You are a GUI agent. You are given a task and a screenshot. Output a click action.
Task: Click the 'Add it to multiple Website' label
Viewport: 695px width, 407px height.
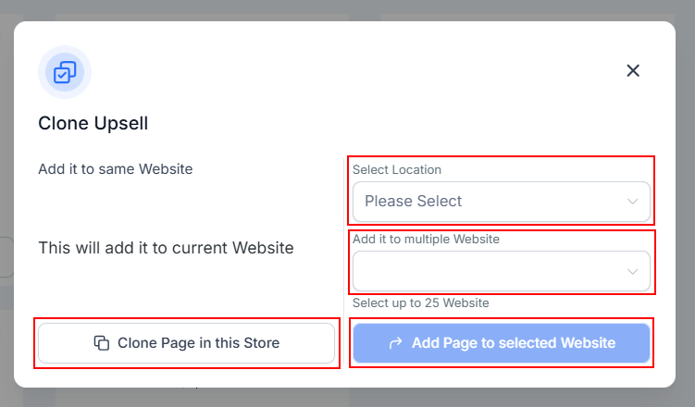click(426, 240)
